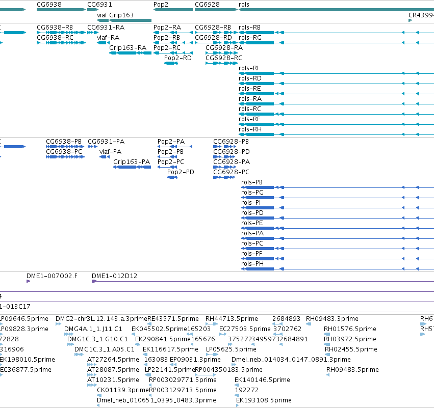Select the rols-RB transcript label
The image size is (434, 408).
[250, 28]
